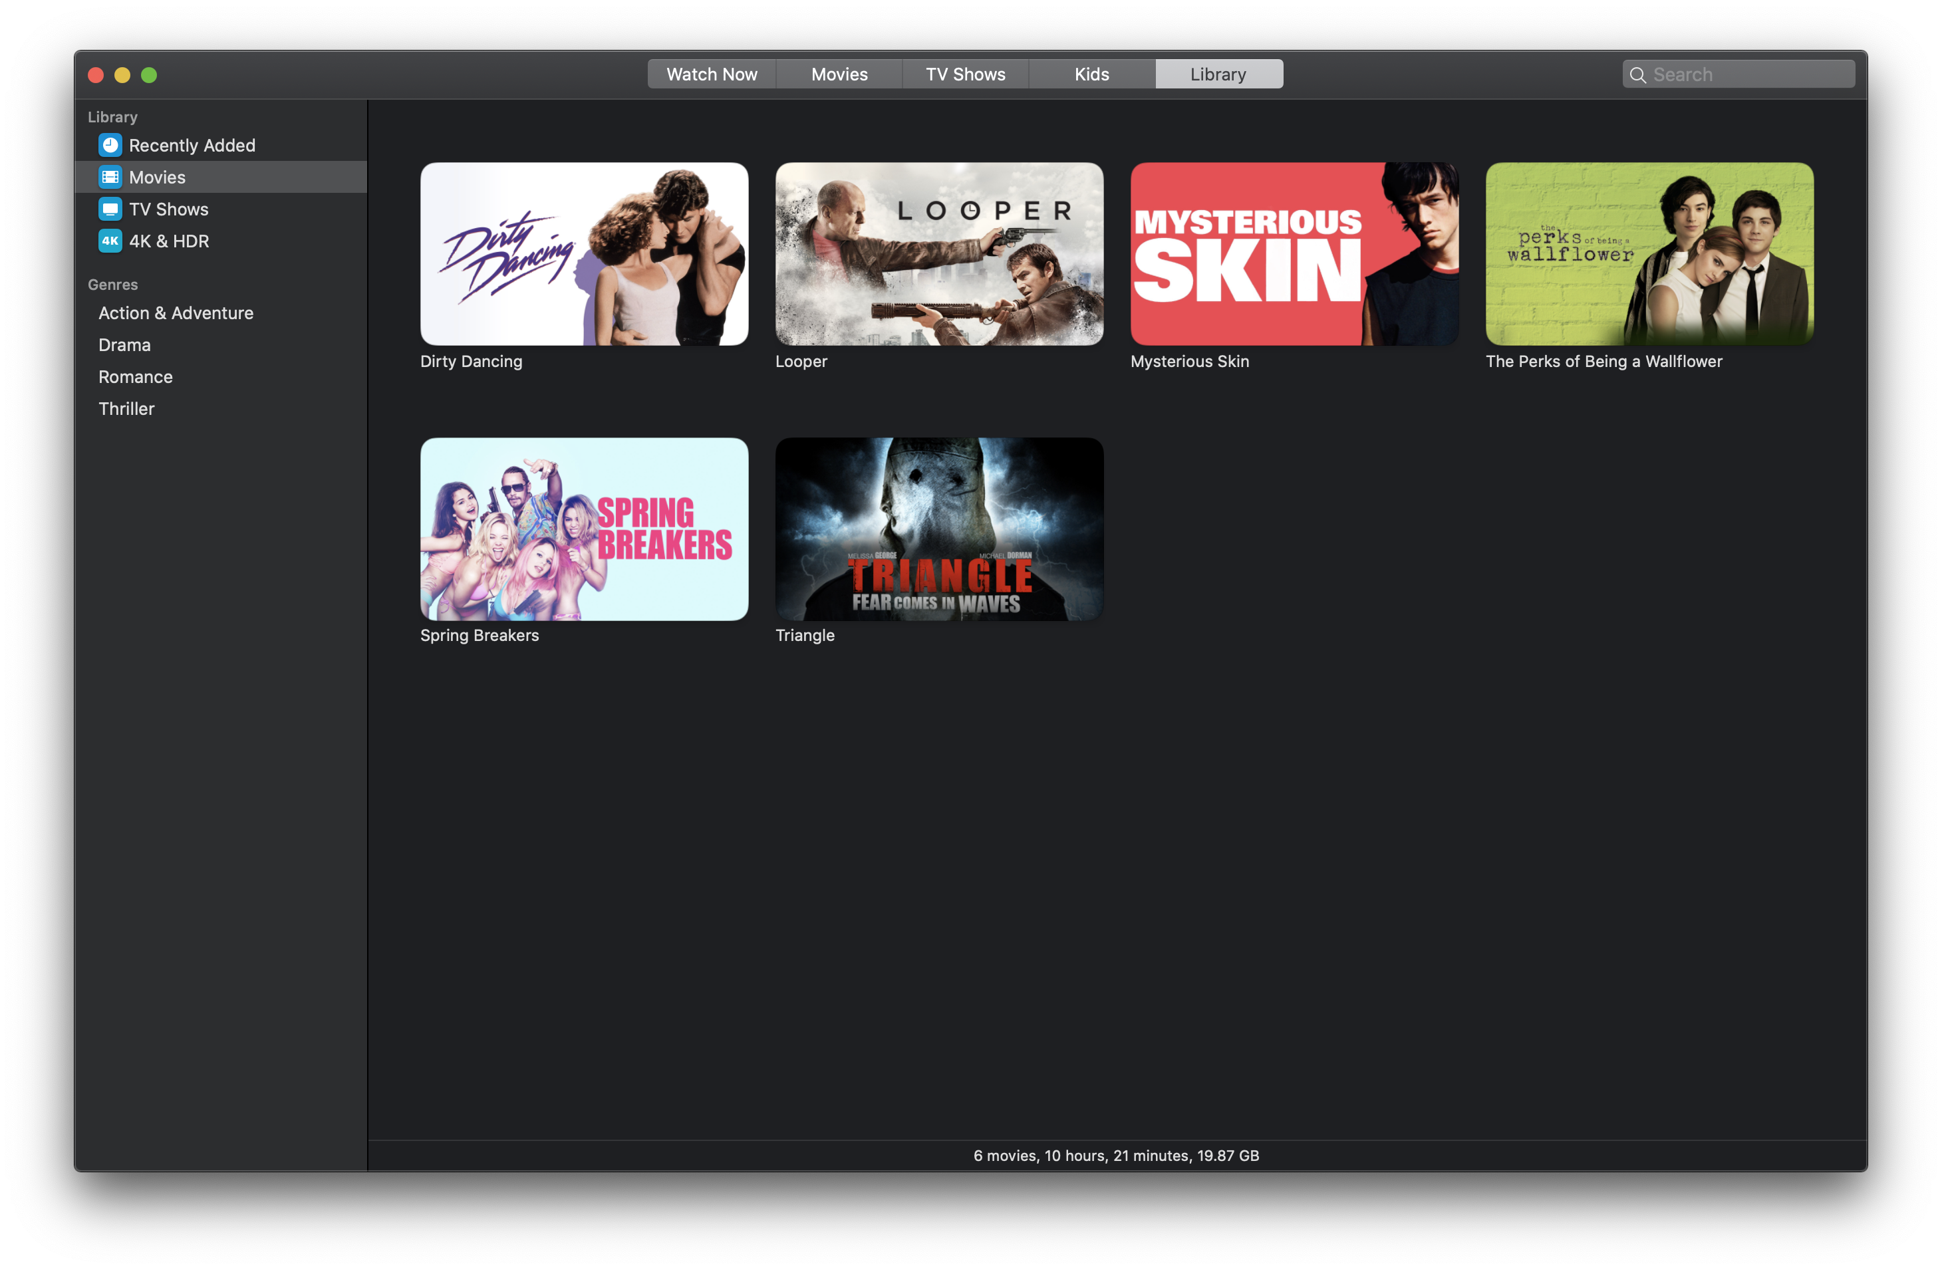The image size is (1942, 1270).
Task: Open the Mysterious Skin poster
Action: 1294,254
